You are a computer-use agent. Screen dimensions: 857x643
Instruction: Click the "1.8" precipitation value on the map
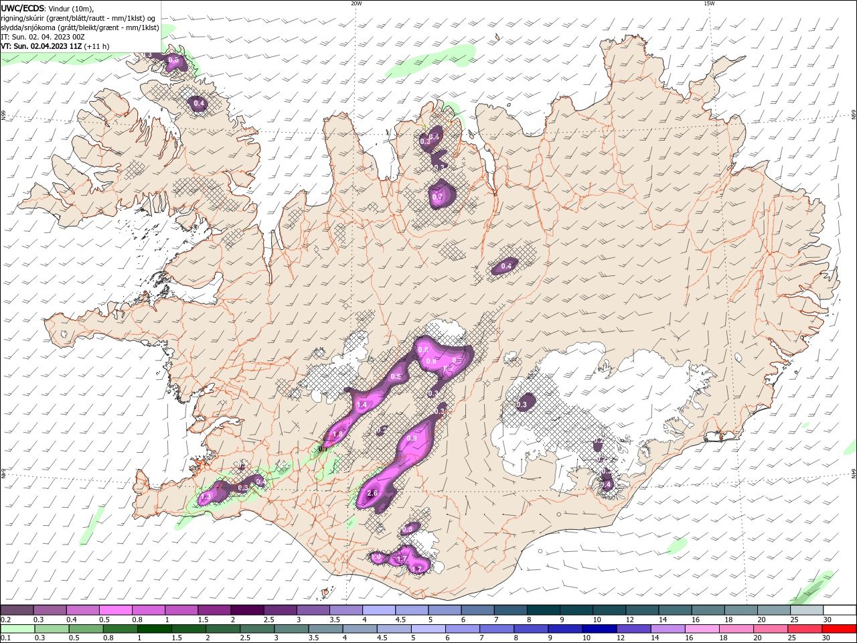pos(337,434)
